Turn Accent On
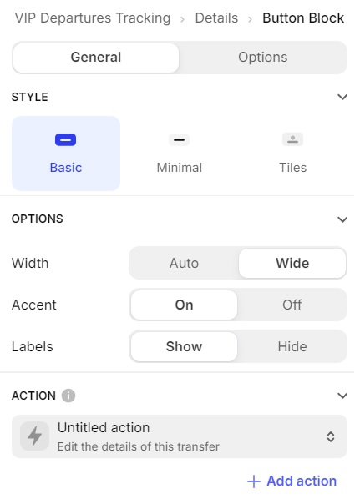Viewport: 360px width, 504px height. pos(184,305)
